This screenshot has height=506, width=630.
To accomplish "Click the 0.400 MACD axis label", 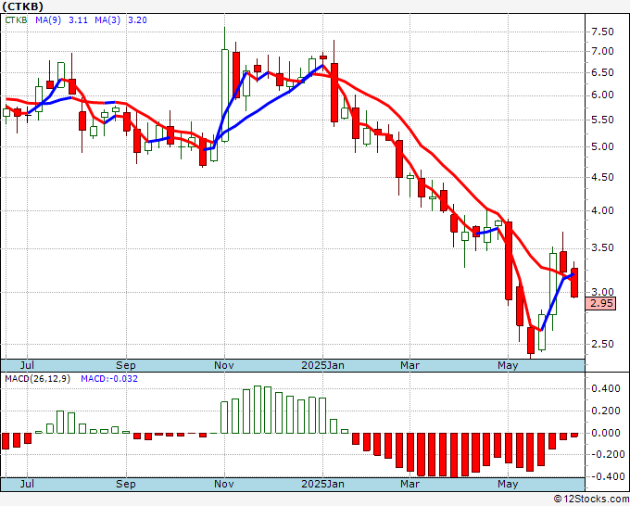I will tap(606, 388).
